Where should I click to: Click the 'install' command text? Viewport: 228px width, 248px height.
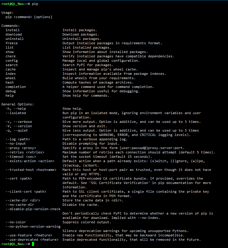13,30
